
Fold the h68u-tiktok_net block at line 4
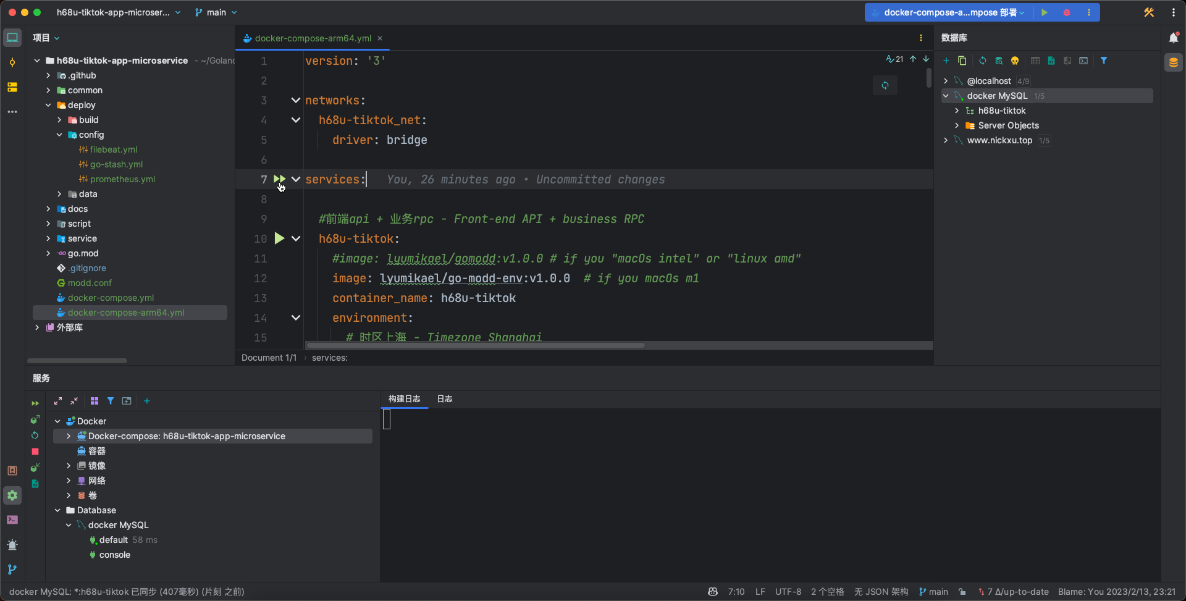[x=296, y=120]
